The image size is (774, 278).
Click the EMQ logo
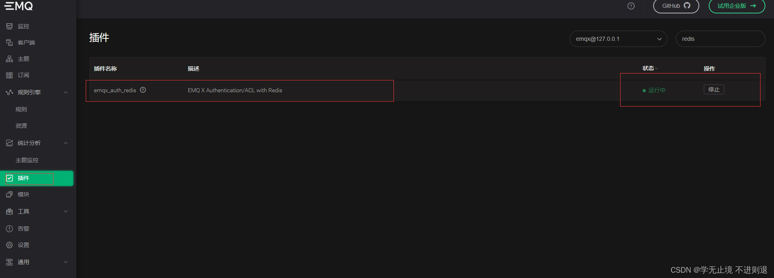pyautogui.click(x=19, y=6)
